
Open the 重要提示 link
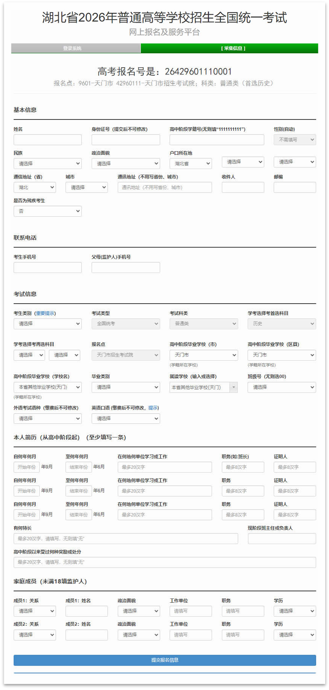(45, 313)
